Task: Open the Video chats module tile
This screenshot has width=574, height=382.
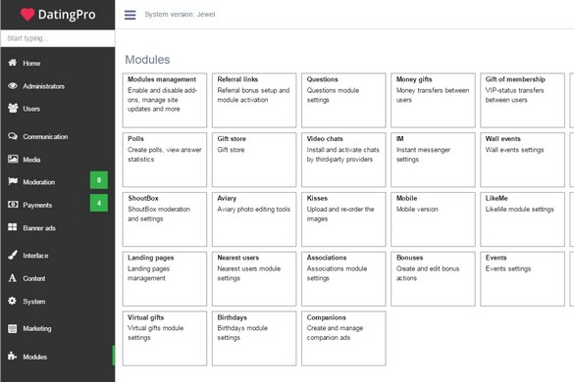Action: click(x=343, y=160)
